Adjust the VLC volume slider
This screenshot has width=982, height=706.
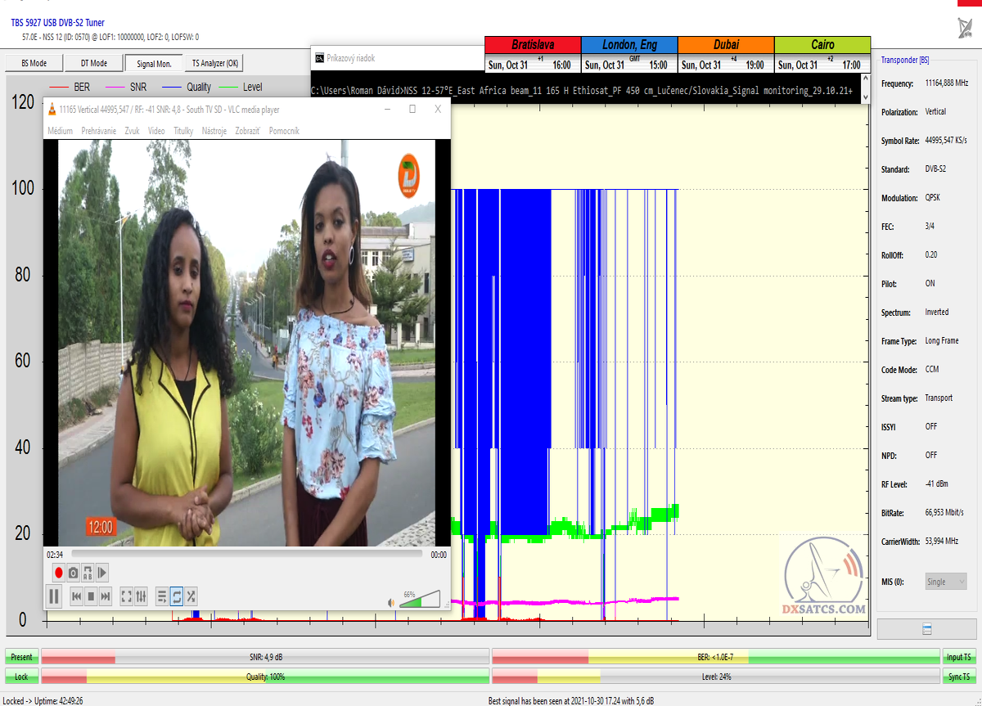pos(420,601)
